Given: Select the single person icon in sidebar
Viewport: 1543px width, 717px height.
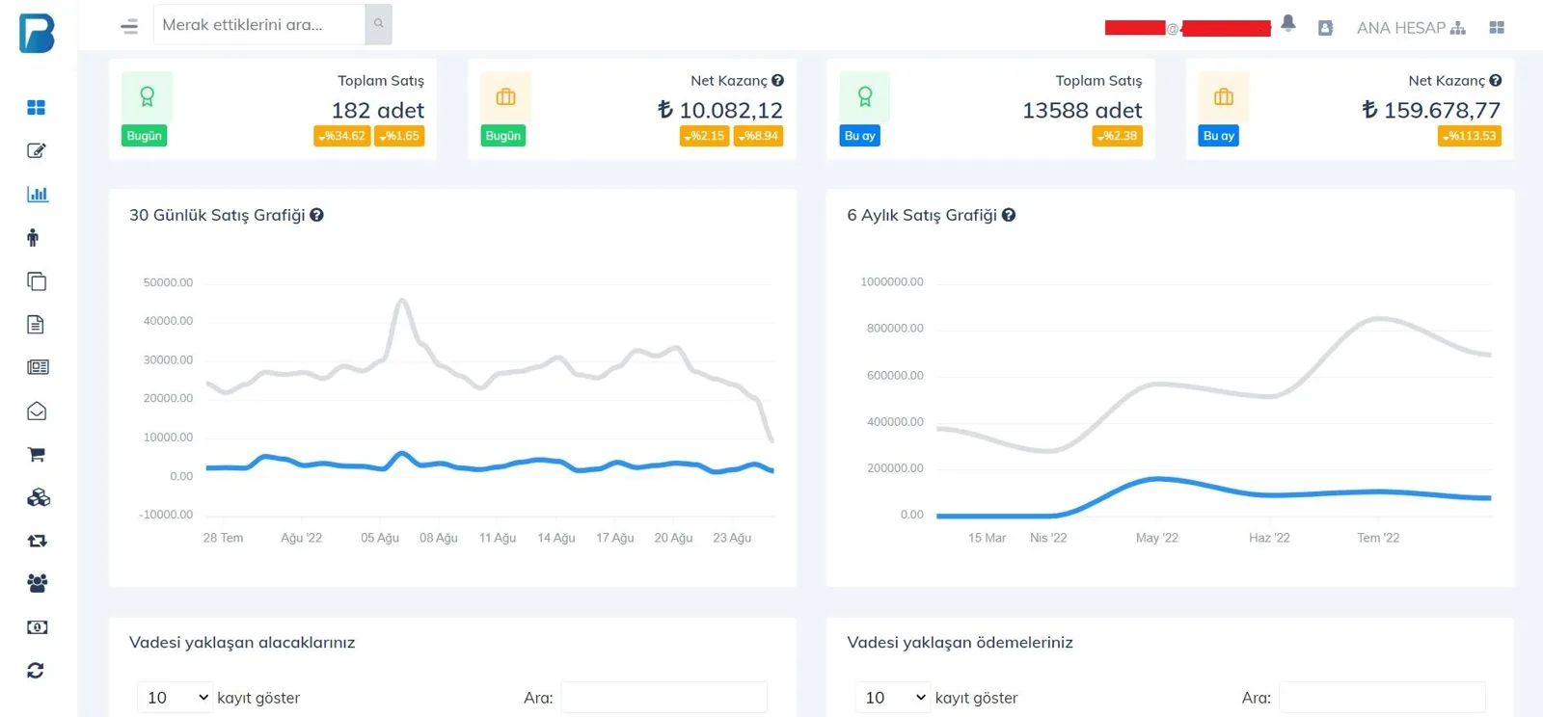Looking at the screenshot, I should click(33, 237).
